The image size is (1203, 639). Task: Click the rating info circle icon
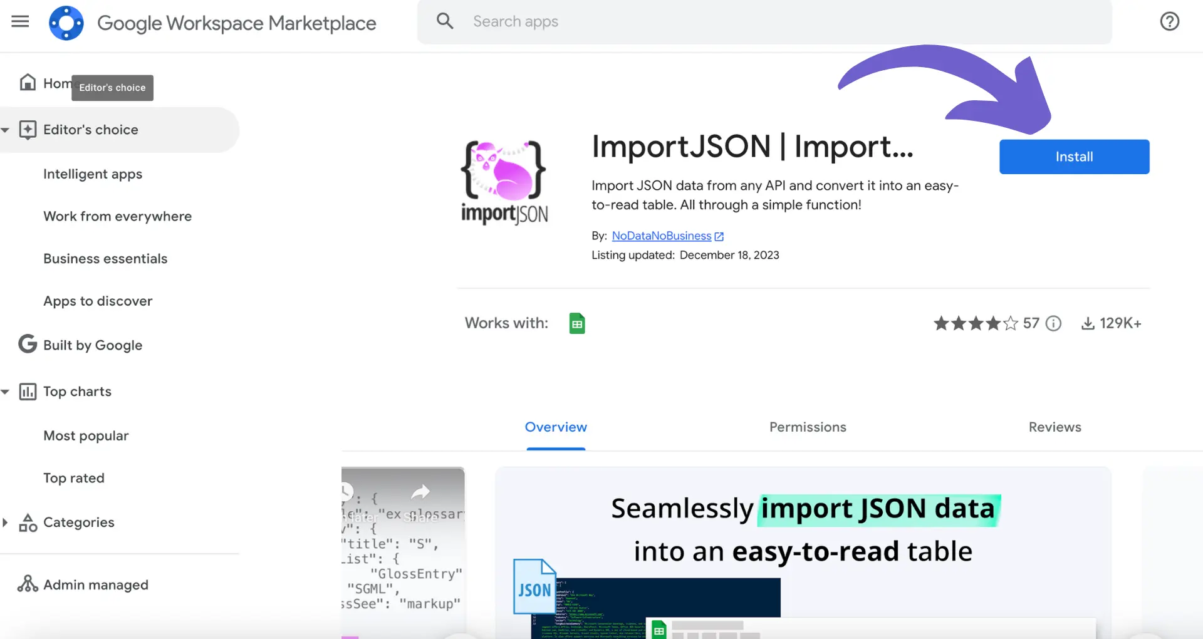pos(1054,323)
